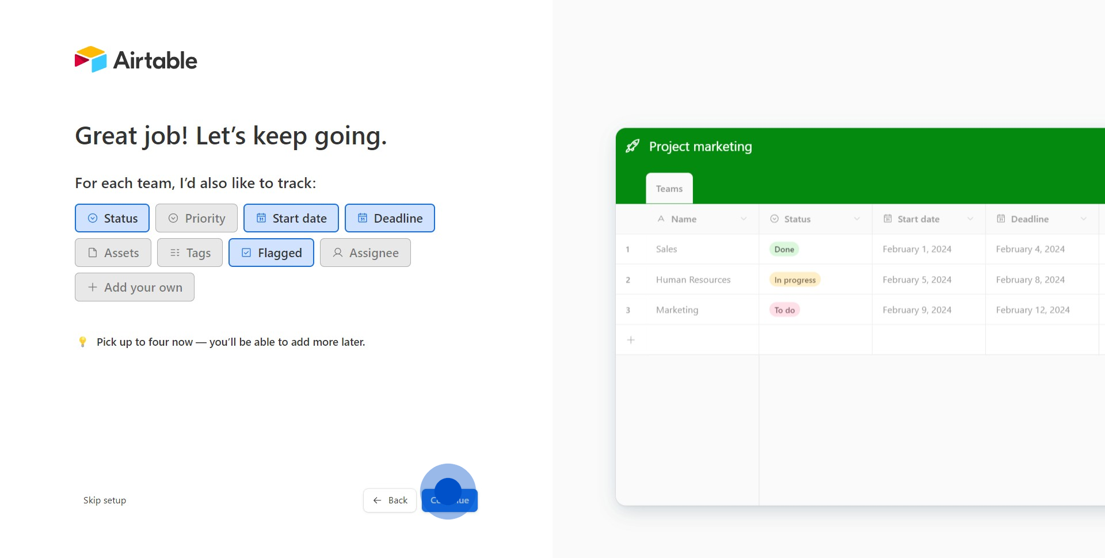Viewport: 1105px width, 558px height.
Task: Click the status icon in Status column header
Action: 774,219
